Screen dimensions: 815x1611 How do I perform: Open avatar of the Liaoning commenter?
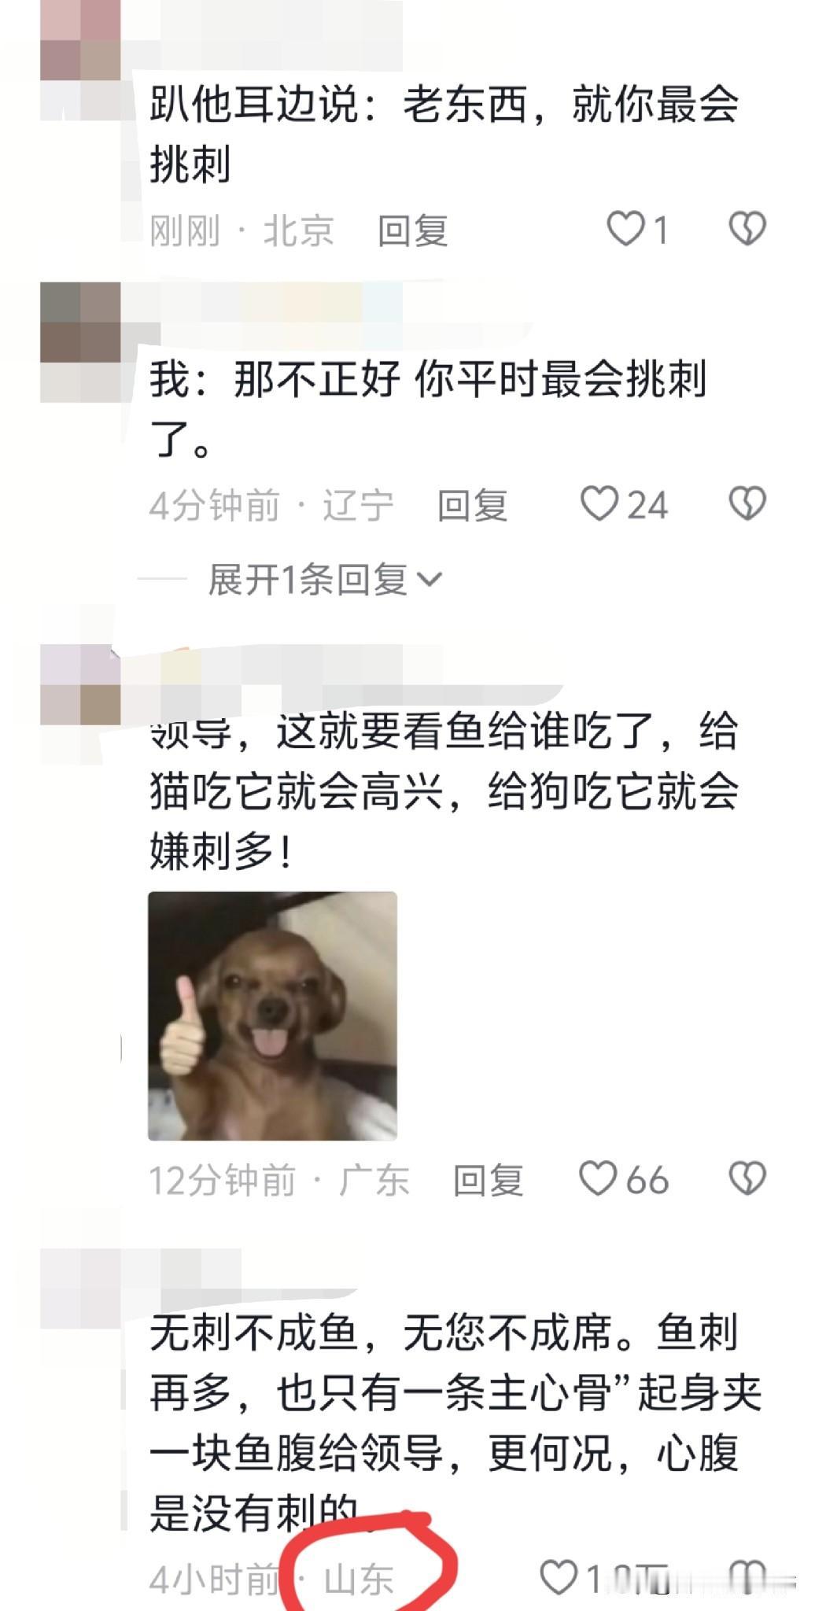coord(79,342)
